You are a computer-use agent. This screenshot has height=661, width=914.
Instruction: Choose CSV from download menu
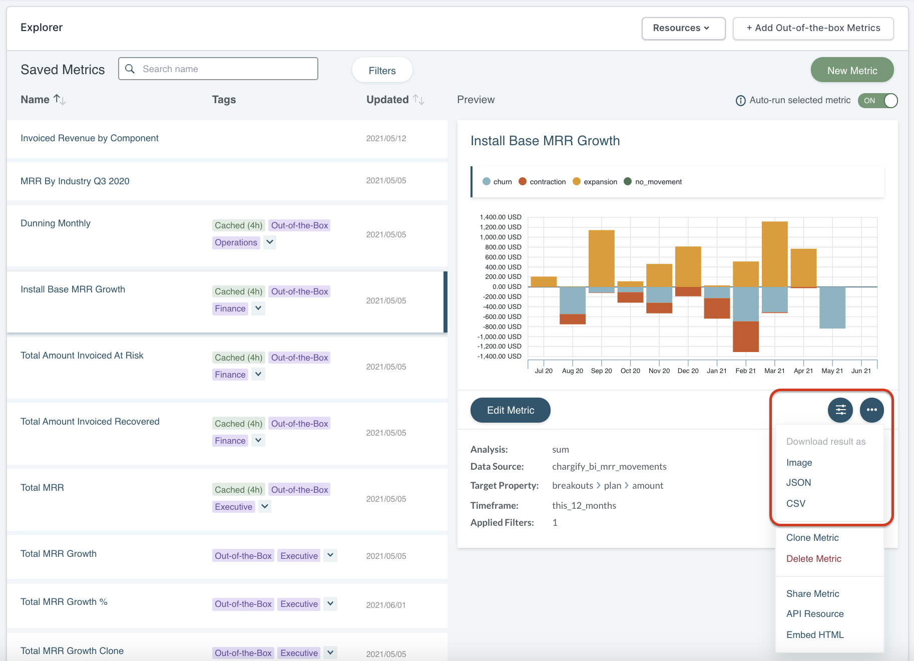tap(795, 503)
